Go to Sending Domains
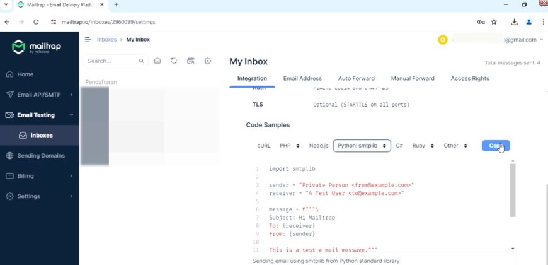Image resolution: width=548 pixels, height=265 pixels. click(x=40, y=155)
